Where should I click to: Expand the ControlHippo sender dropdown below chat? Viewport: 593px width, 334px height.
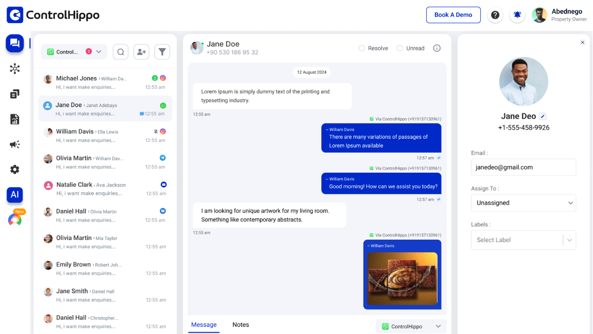[411, 327]
